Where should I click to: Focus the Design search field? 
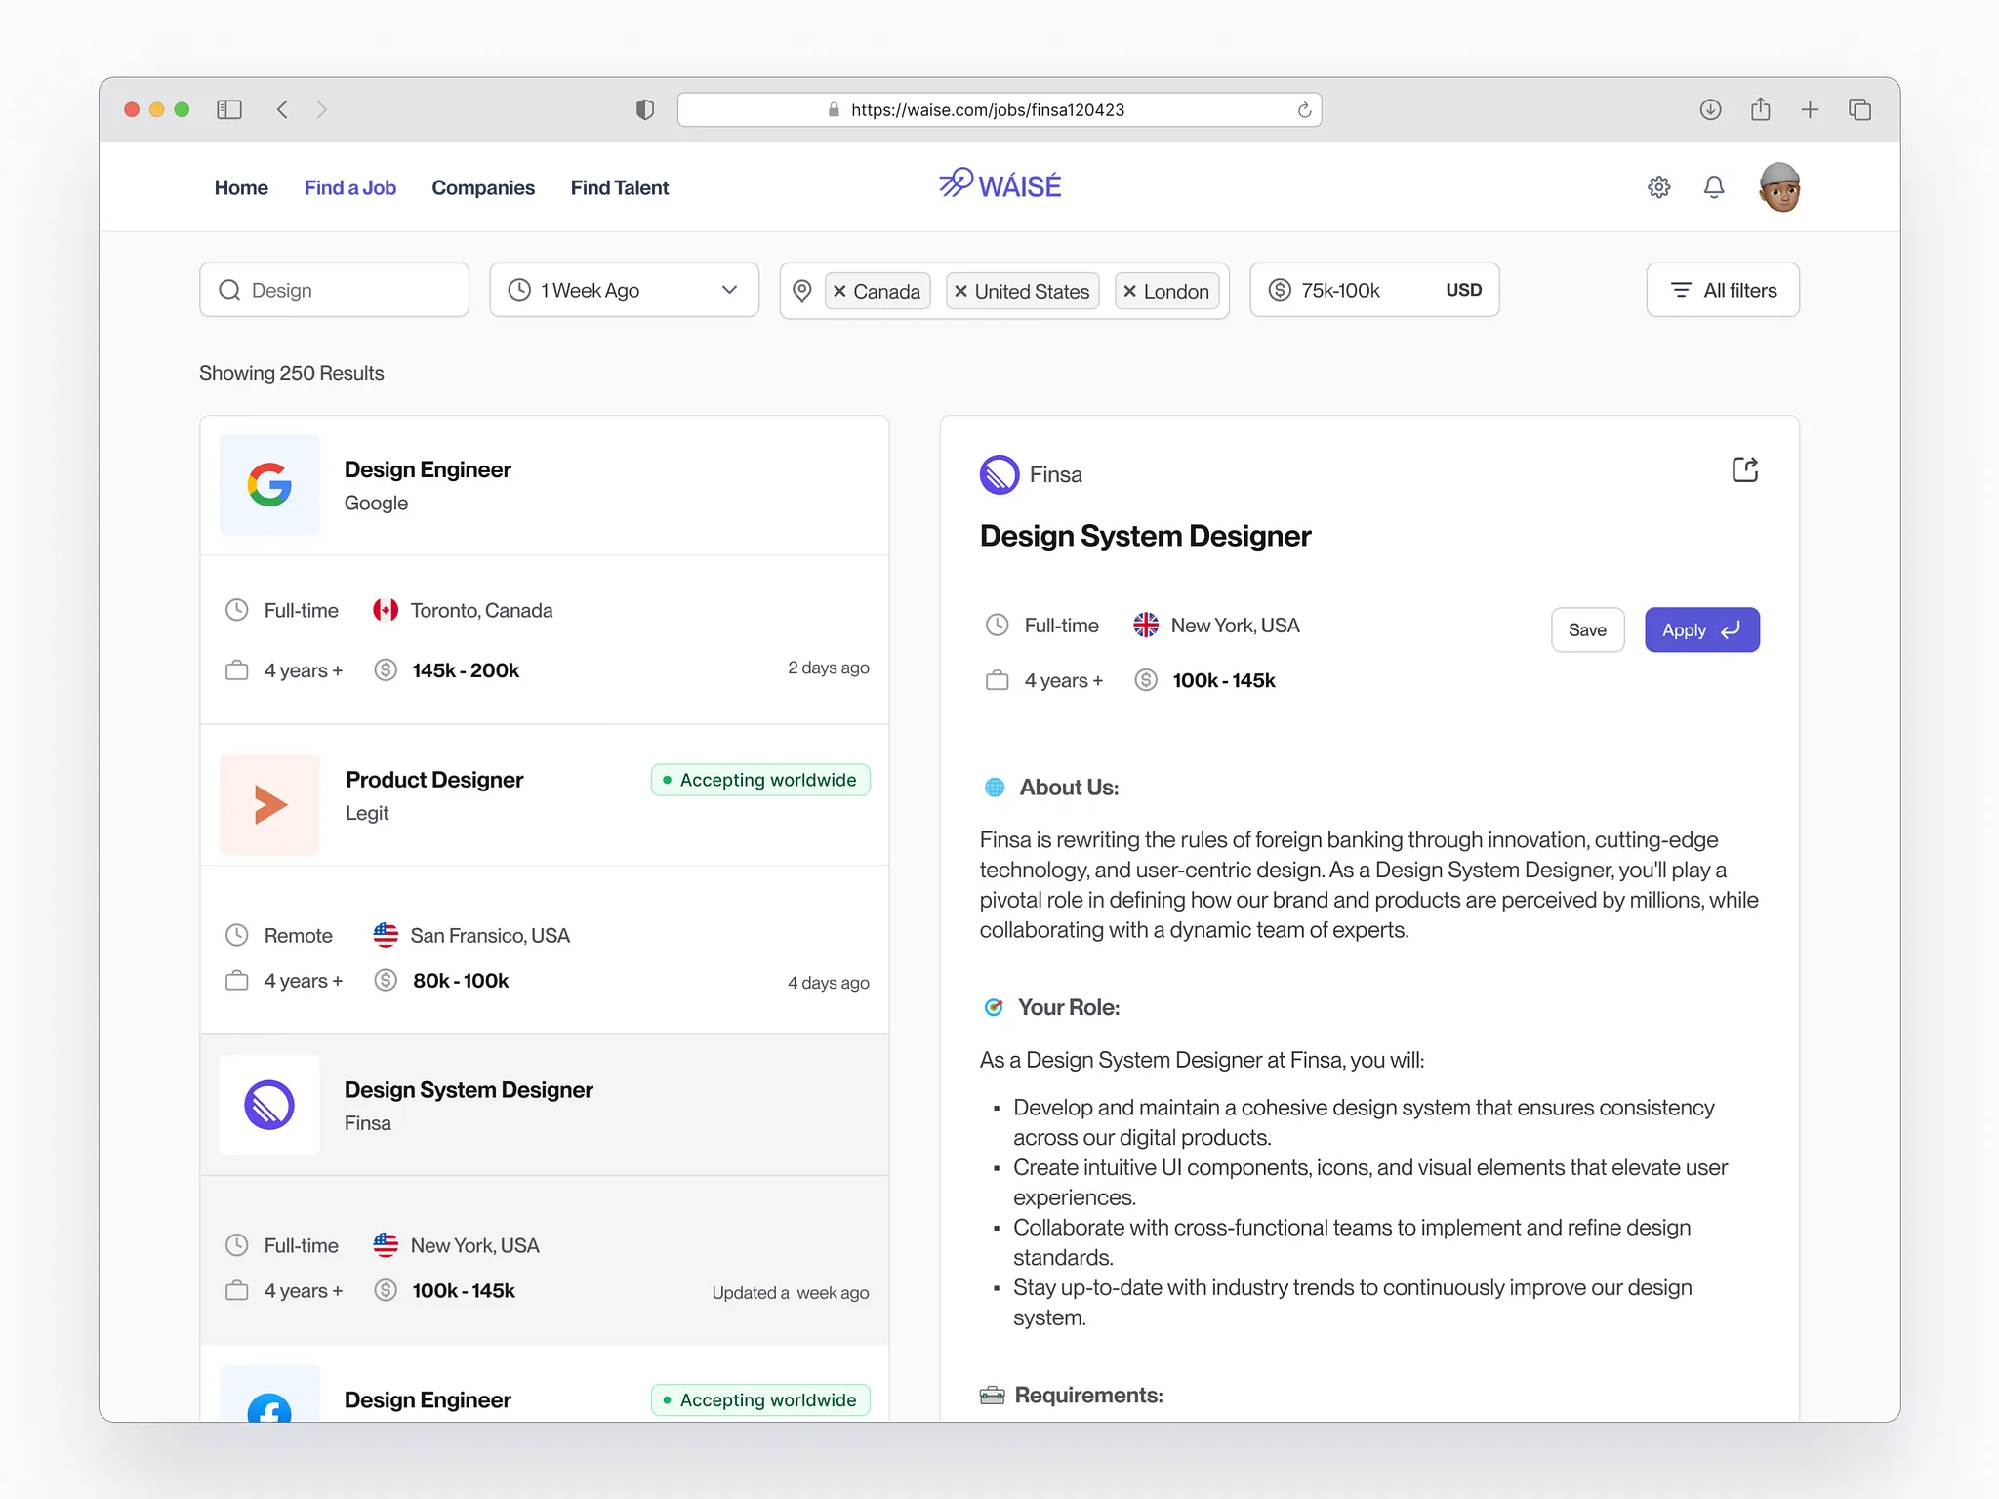(x=334, y=290)
